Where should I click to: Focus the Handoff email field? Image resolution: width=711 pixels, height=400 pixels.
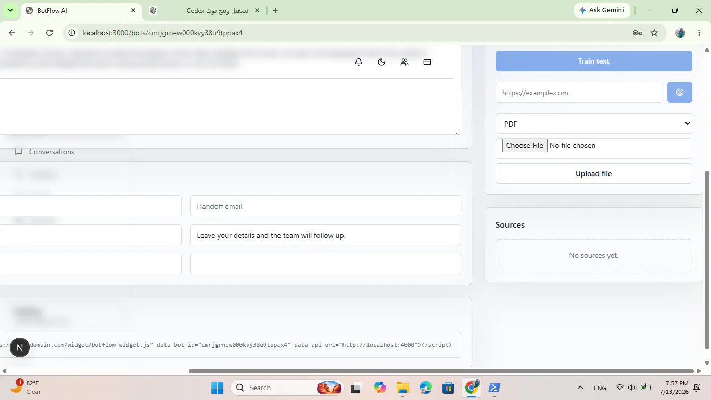click(x=325, y=206)
